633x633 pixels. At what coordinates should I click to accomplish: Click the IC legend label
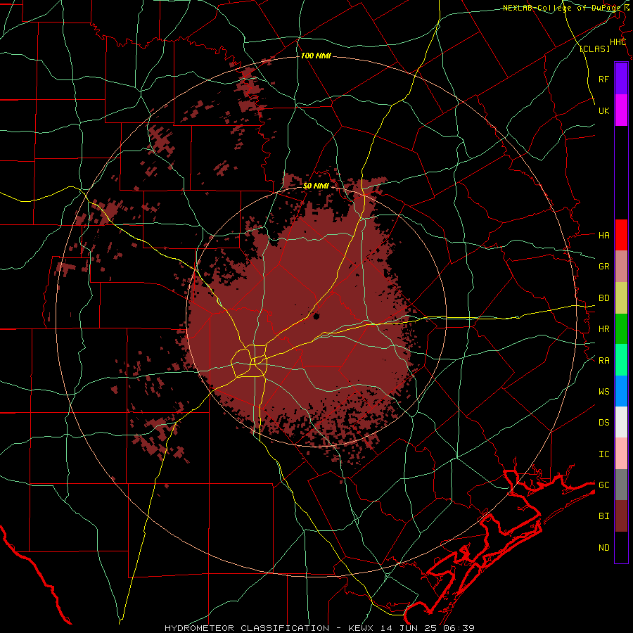tap(603, 454)
